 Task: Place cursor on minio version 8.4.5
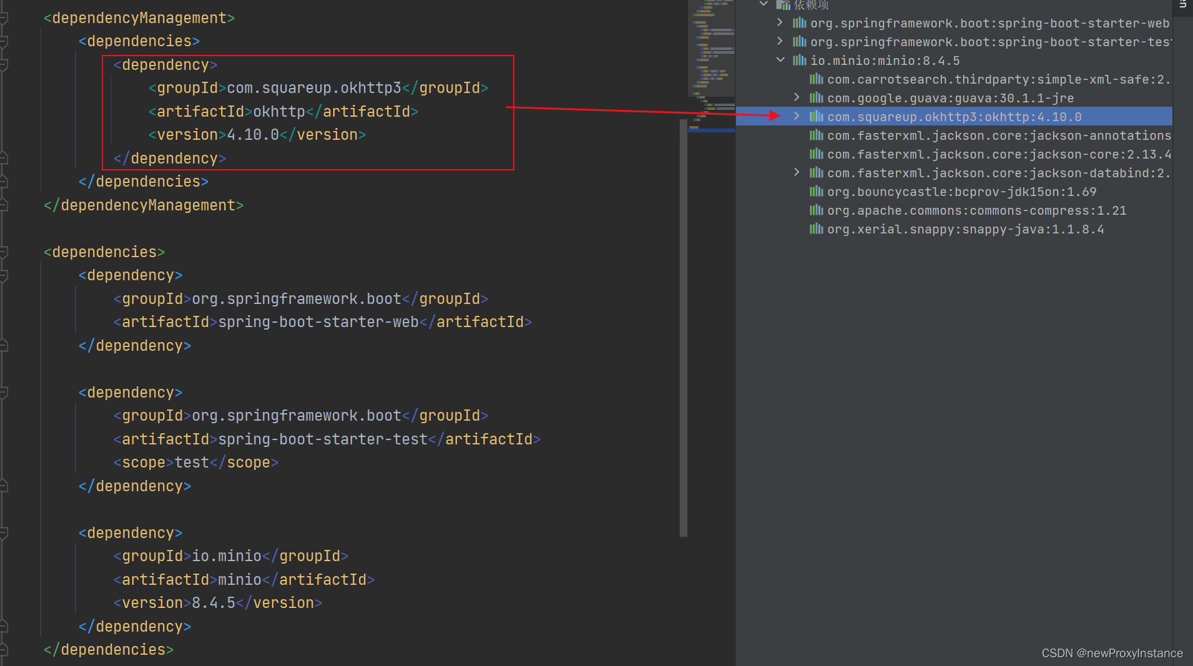(214, 603)
